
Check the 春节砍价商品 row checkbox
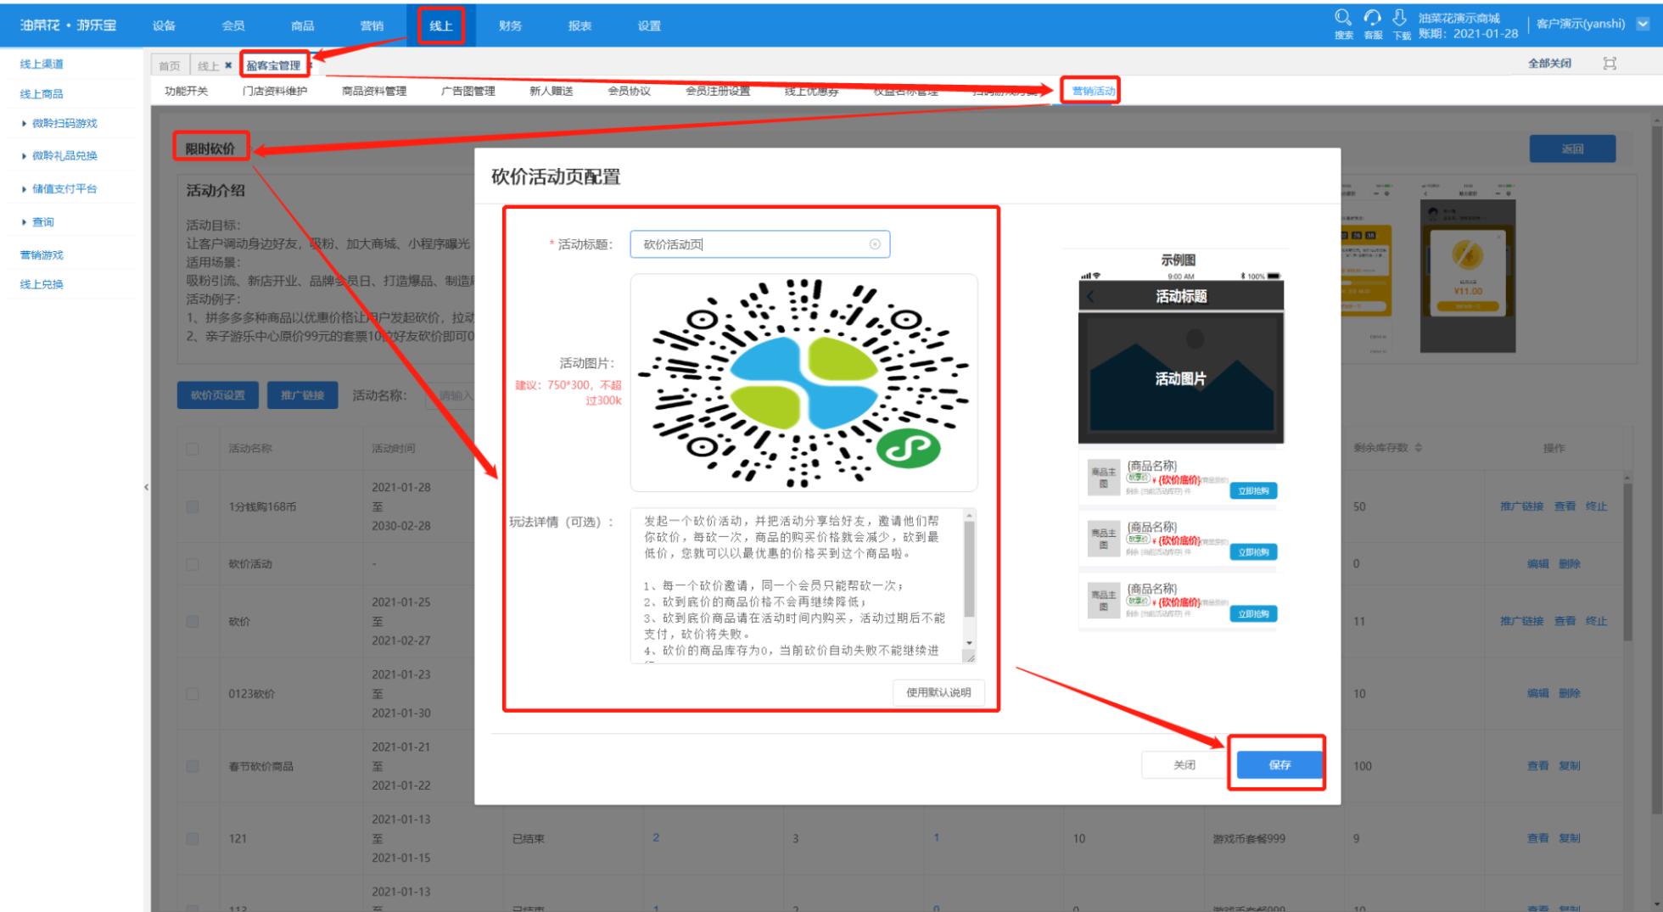pyautogui.click(x=193, y=766)
